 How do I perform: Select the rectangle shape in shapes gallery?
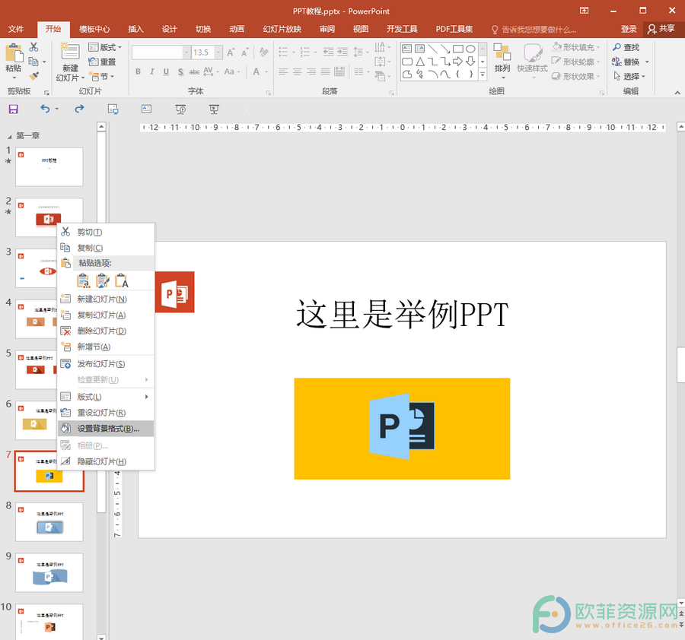(457, 49)
